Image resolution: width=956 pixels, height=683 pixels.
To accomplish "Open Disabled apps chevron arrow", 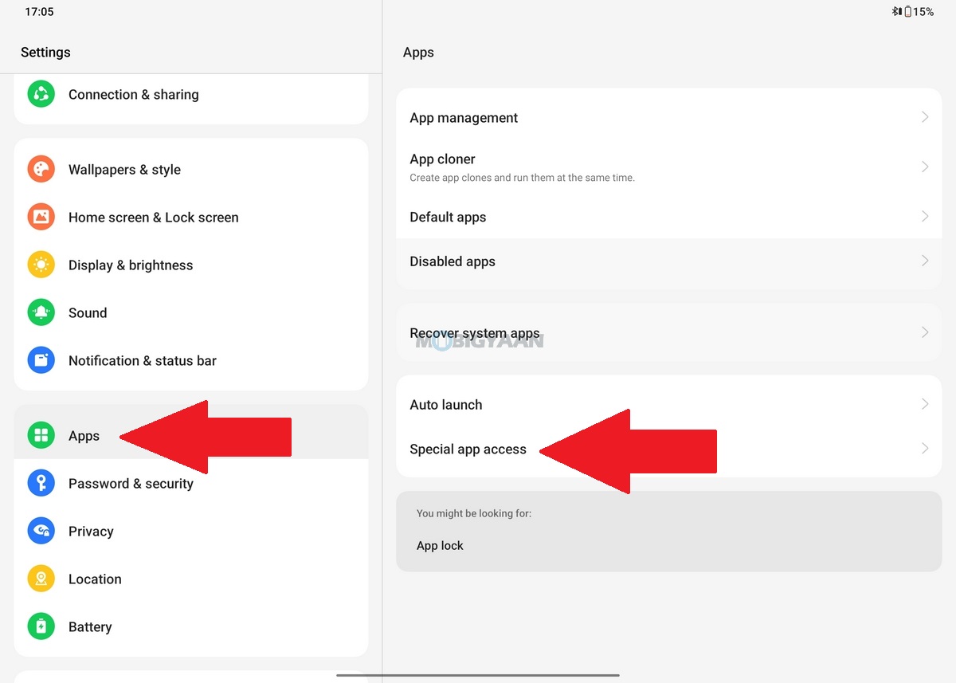I will [x=925, y=261].
